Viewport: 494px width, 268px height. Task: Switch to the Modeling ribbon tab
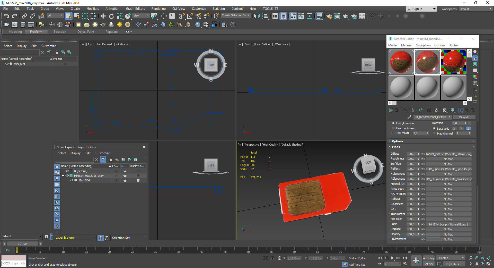click(15, 32)
